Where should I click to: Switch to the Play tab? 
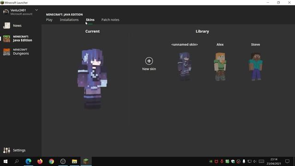coord(49,20)
